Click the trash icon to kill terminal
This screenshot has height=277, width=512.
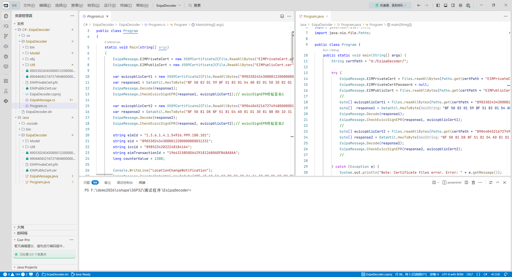pyautogui.click(x=473, y=182)
